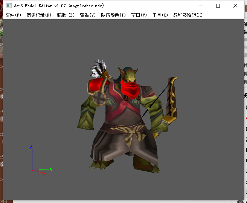This screenshot has height=203, width=247.
Task: Open the 窗口(W) menu
Action: tap(139, 15)
